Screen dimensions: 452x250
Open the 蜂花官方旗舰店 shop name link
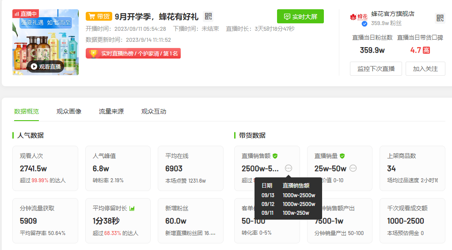[x=392, y=14]
